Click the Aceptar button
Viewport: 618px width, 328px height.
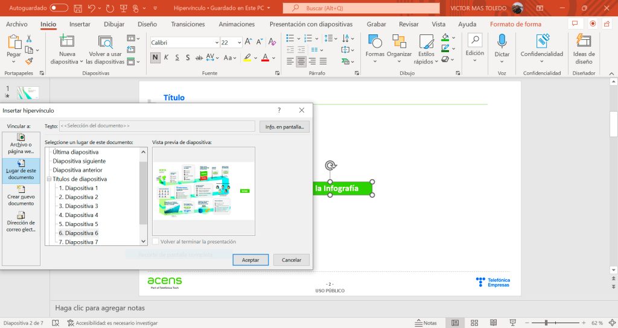[250, 260]
